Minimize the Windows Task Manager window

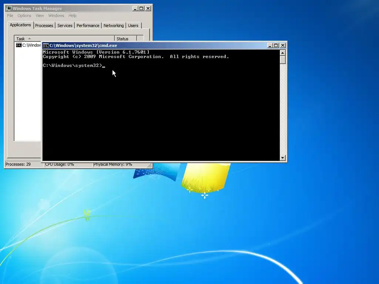[135, 9]
